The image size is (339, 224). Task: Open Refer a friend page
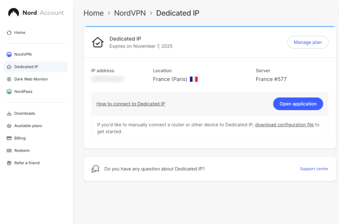point(36,163)
